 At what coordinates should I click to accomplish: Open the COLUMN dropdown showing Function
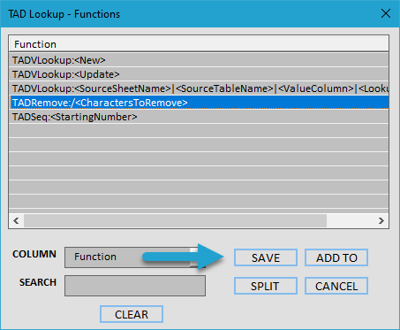click(135, 257)
